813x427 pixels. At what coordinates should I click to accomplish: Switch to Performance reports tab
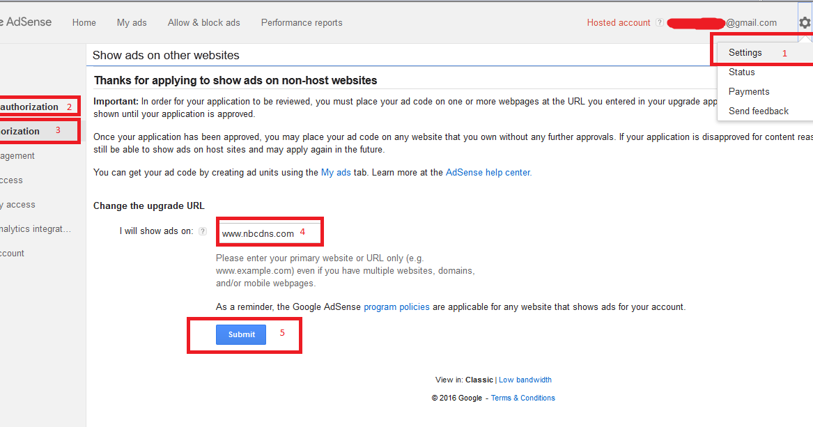[x=302, y=23]
